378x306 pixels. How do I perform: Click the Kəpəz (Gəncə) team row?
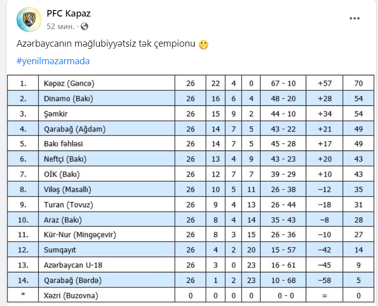point(69,84)
